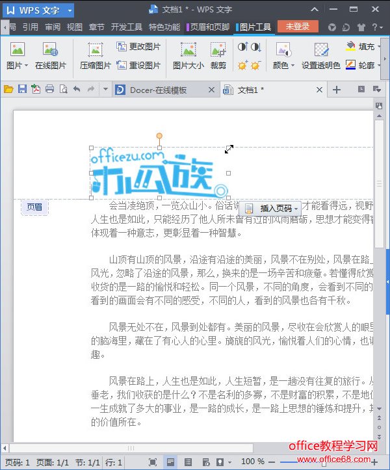Screen dimensions: 390x470
Task: Export to PDF icon
Action: click(36, 89)
